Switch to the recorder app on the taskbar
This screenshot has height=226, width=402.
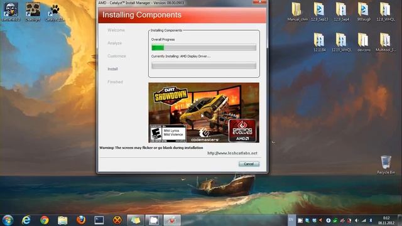[x=154, y=220]
